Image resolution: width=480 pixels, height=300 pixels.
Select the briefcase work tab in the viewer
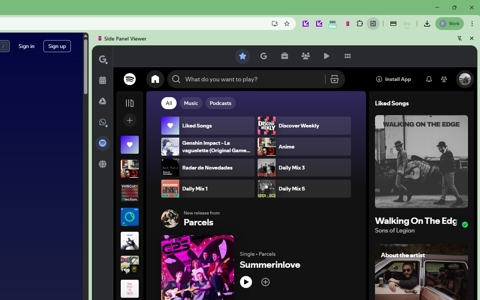coord(285,56)
